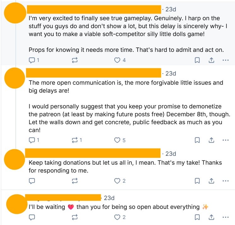Like the 'I'll be waiting' post
Screen dimensions: 235x225
[x=117, y=217]
